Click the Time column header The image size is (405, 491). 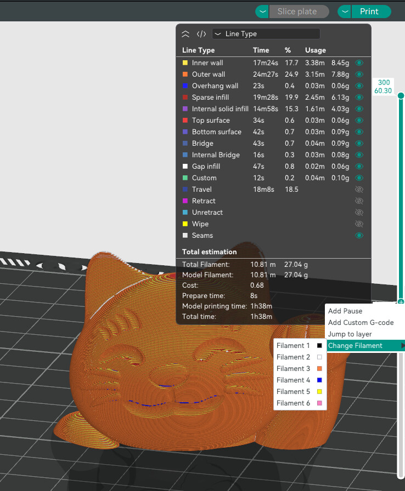[x=261, y=50]
